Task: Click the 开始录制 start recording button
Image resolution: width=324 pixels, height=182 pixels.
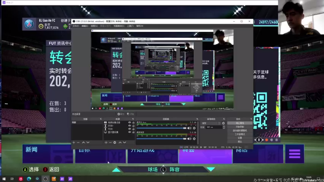Action: coord(239,127)
